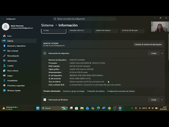Click the Maria Navarrete profile avatar

point(6,27)
